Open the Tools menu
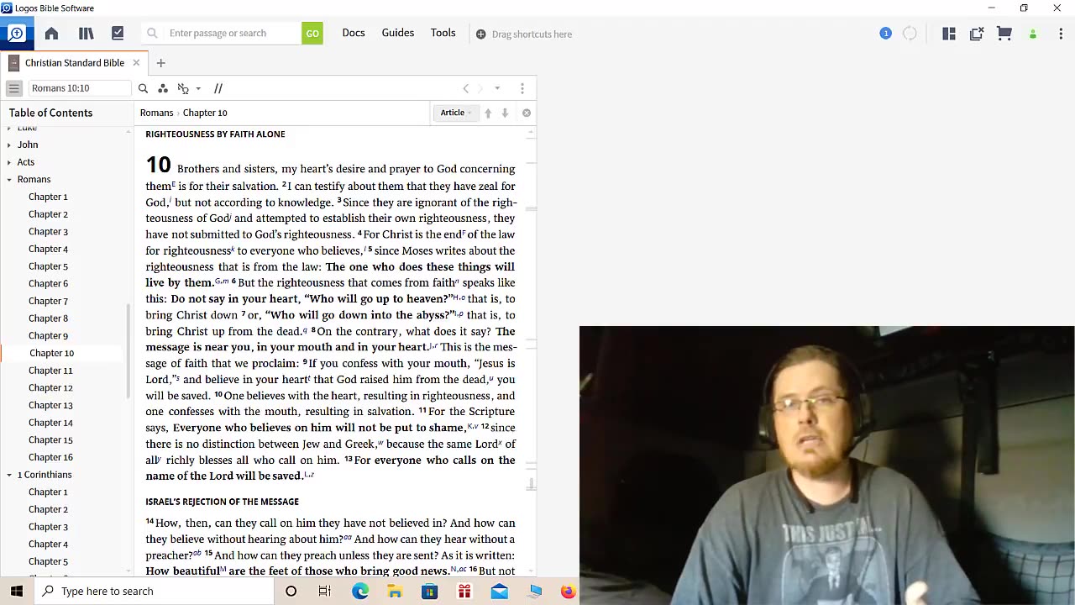1075x605 pixels. pyautogui.click(x=443, y=33)
